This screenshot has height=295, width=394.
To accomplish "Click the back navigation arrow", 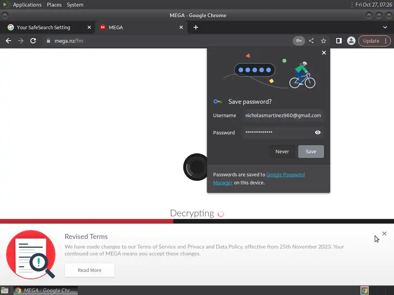I will pyautogui.click(x=8, y=41).
